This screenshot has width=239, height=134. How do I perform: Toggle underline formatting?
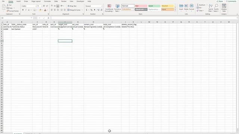tap(29, 10)
